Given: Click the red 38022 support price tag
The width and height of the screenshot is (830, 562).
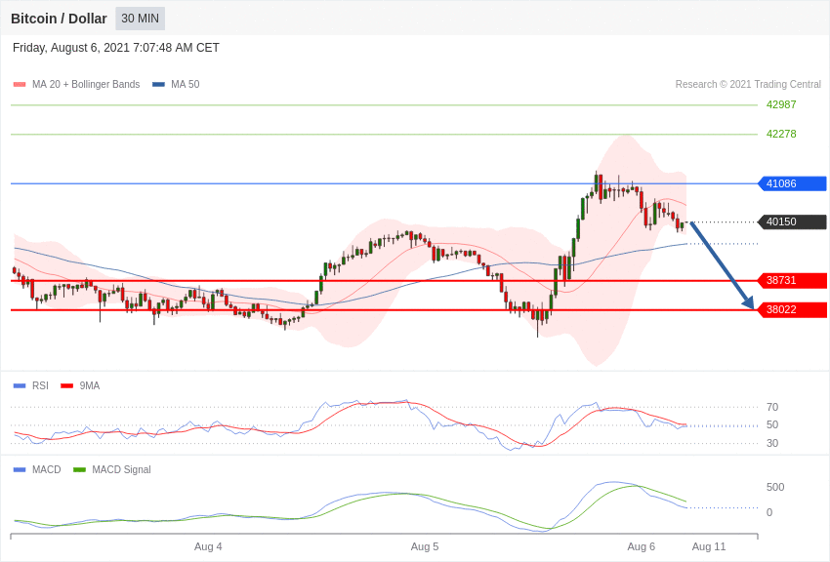Looking at the screenshot, I should pos(793,310).
